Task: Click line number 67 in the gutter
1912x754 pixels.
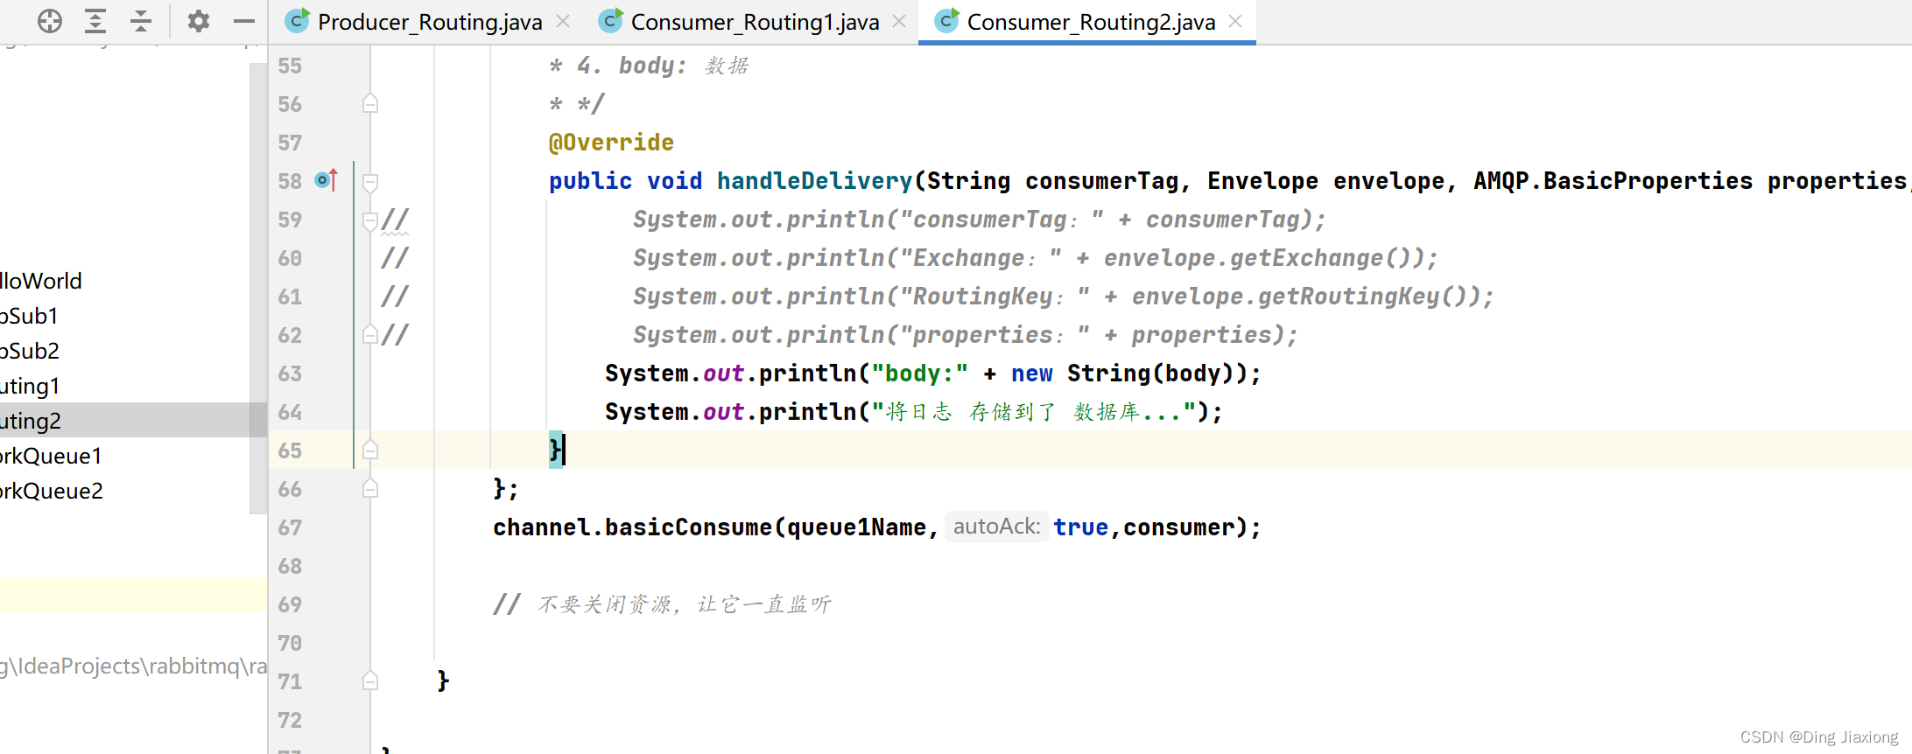Action: 290,527
